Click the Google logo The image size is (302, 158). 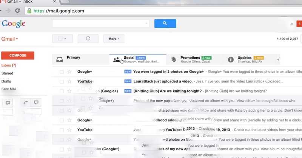(x=14, y=24)
